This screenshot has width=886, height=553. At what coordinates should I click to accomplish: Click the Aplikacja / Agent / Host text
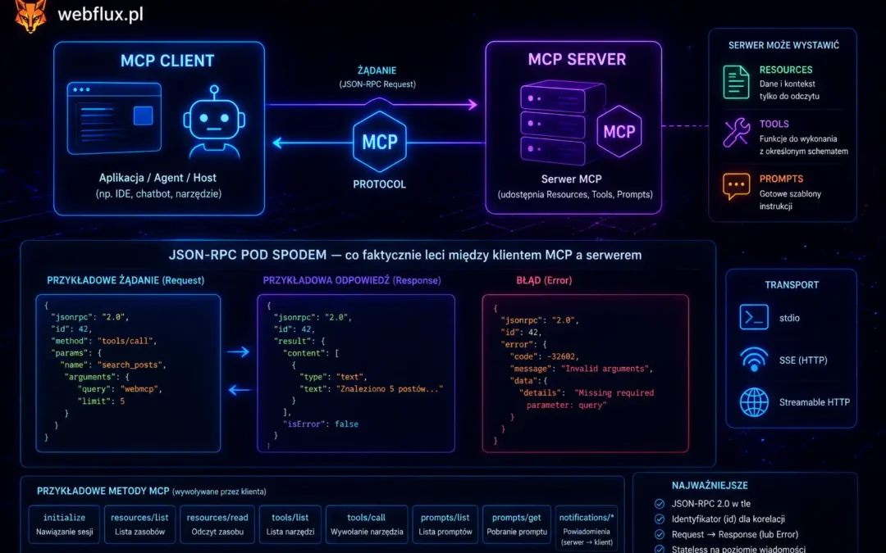tap(158, 178)
